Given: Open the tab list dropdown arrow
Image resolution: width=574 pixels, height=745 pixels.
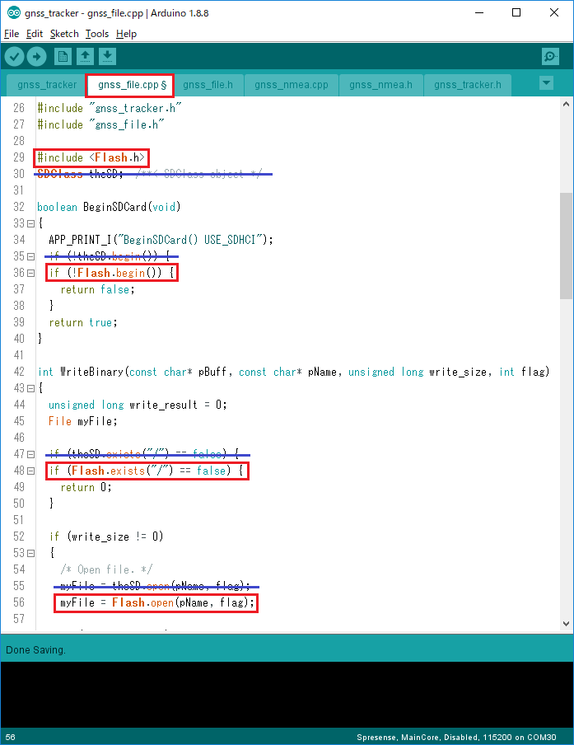Looking at the screenshot, I should [546, 83].
